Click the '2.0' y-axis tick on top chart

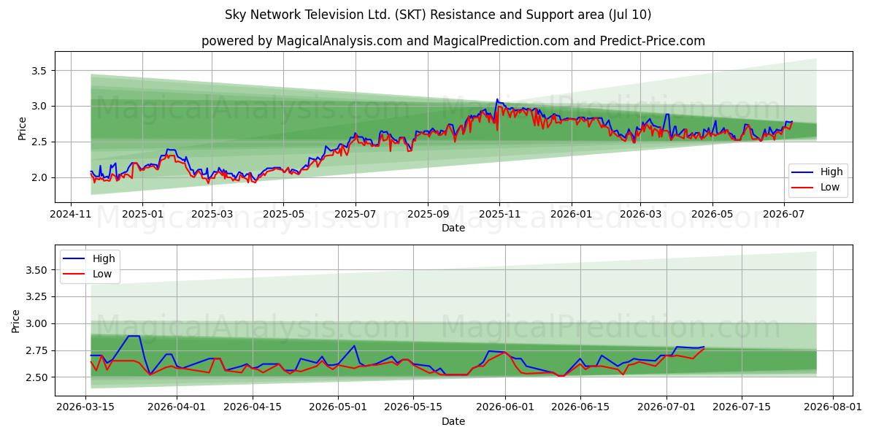click(38, 177)
